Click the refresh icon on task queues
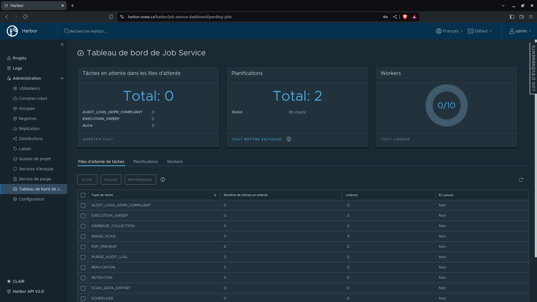537x302 pixels. [521, 180]
